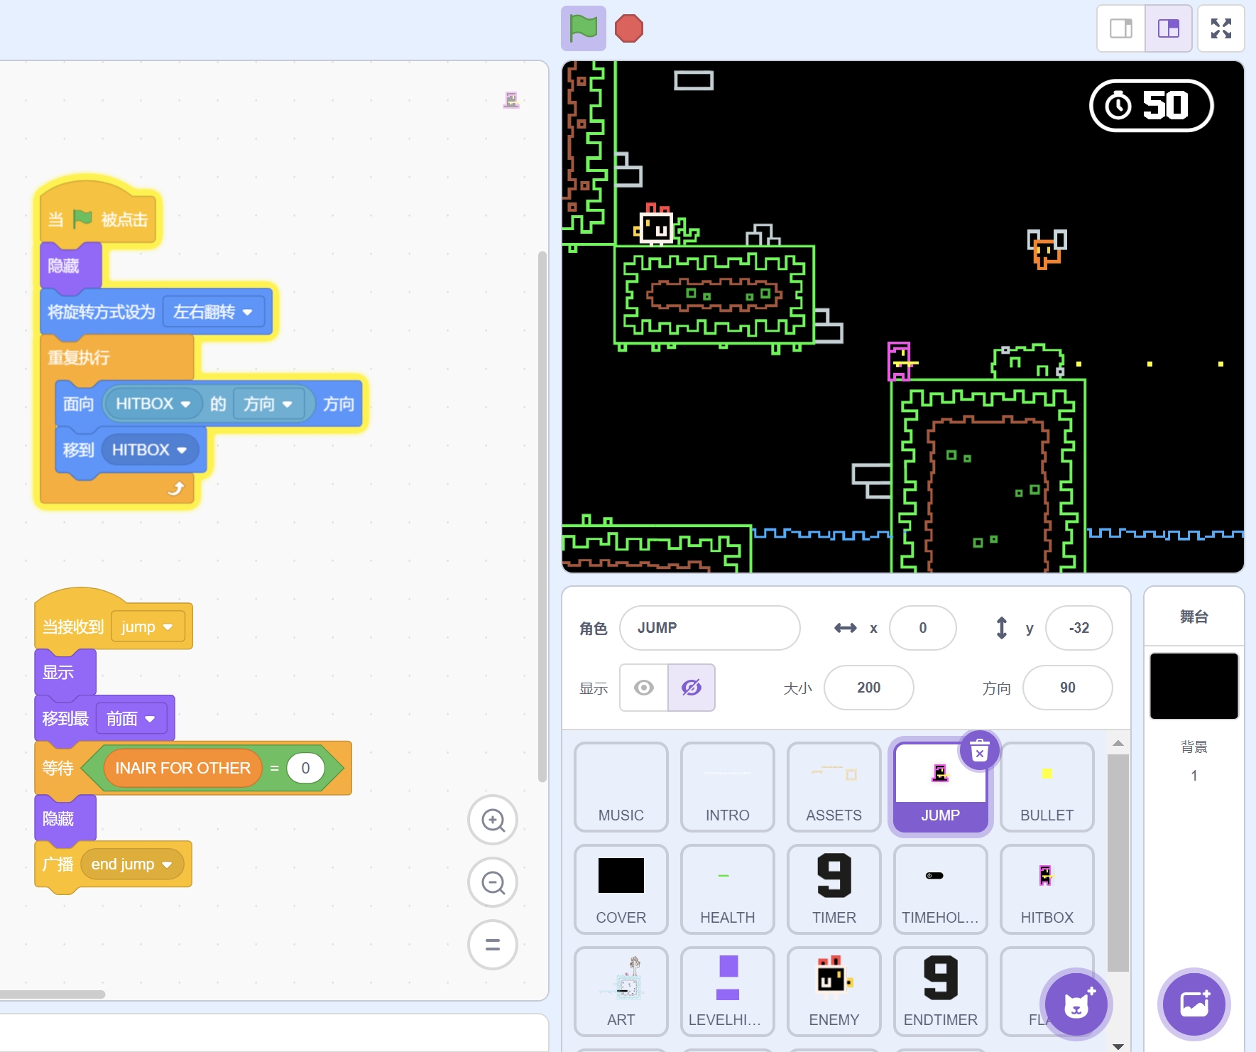This screenshot has height=1052, width=1256.
Task: Delete the JUMP sprite with trash icon
Action: coord(980,750)
